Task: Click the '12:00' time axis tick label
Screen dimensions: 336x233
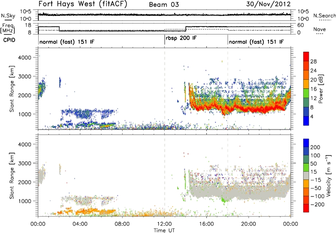Action: click(164, 224)
